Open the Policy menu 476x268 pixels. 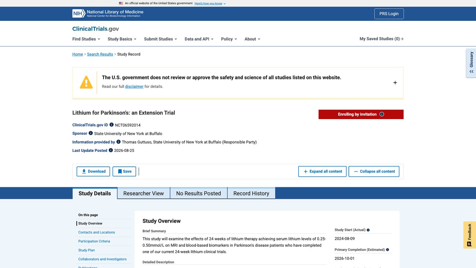229,39
